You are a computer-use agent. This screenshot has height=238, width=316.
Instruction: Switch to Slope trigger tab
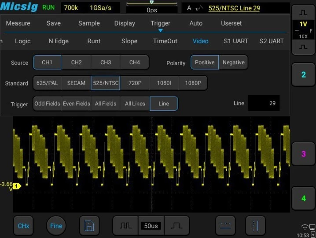click(129, 41)
